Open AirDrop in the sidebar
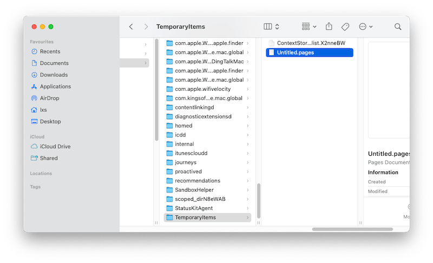This screenshot has height=263, width=433. pos(49,98)
